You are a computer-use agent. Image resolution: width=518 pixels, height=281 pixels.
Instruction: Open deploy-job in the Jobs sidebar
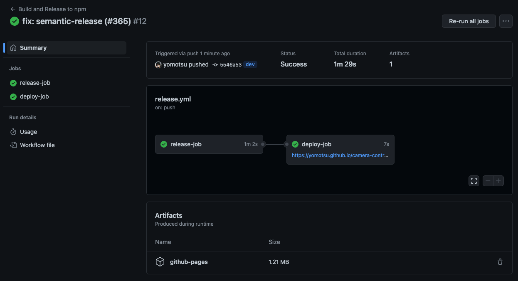coord(34,96)
